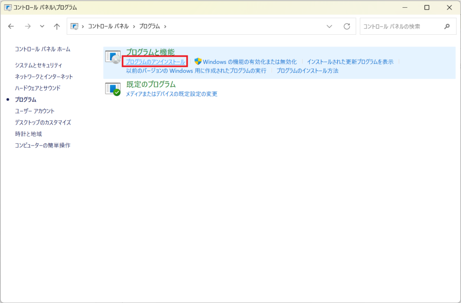
Task: Go to コントロール パネル ホーム
Action: 43,49
